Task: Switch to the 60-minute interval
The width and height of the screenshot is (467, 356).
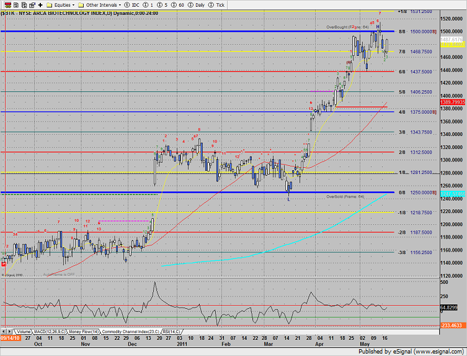Action: [178, 5]
